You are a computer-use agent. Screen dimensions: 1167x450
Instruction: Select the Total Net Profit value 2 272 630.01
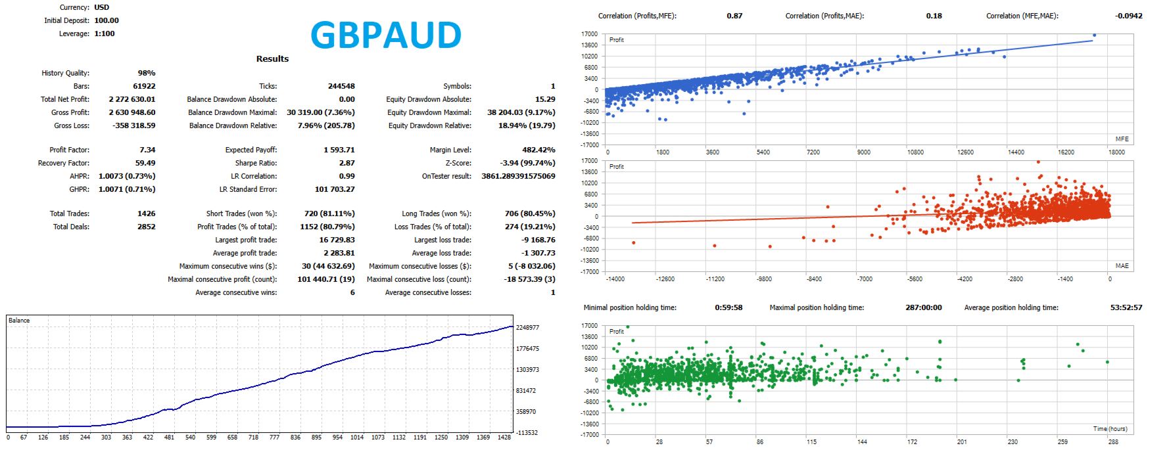click(x=132, y=99)
